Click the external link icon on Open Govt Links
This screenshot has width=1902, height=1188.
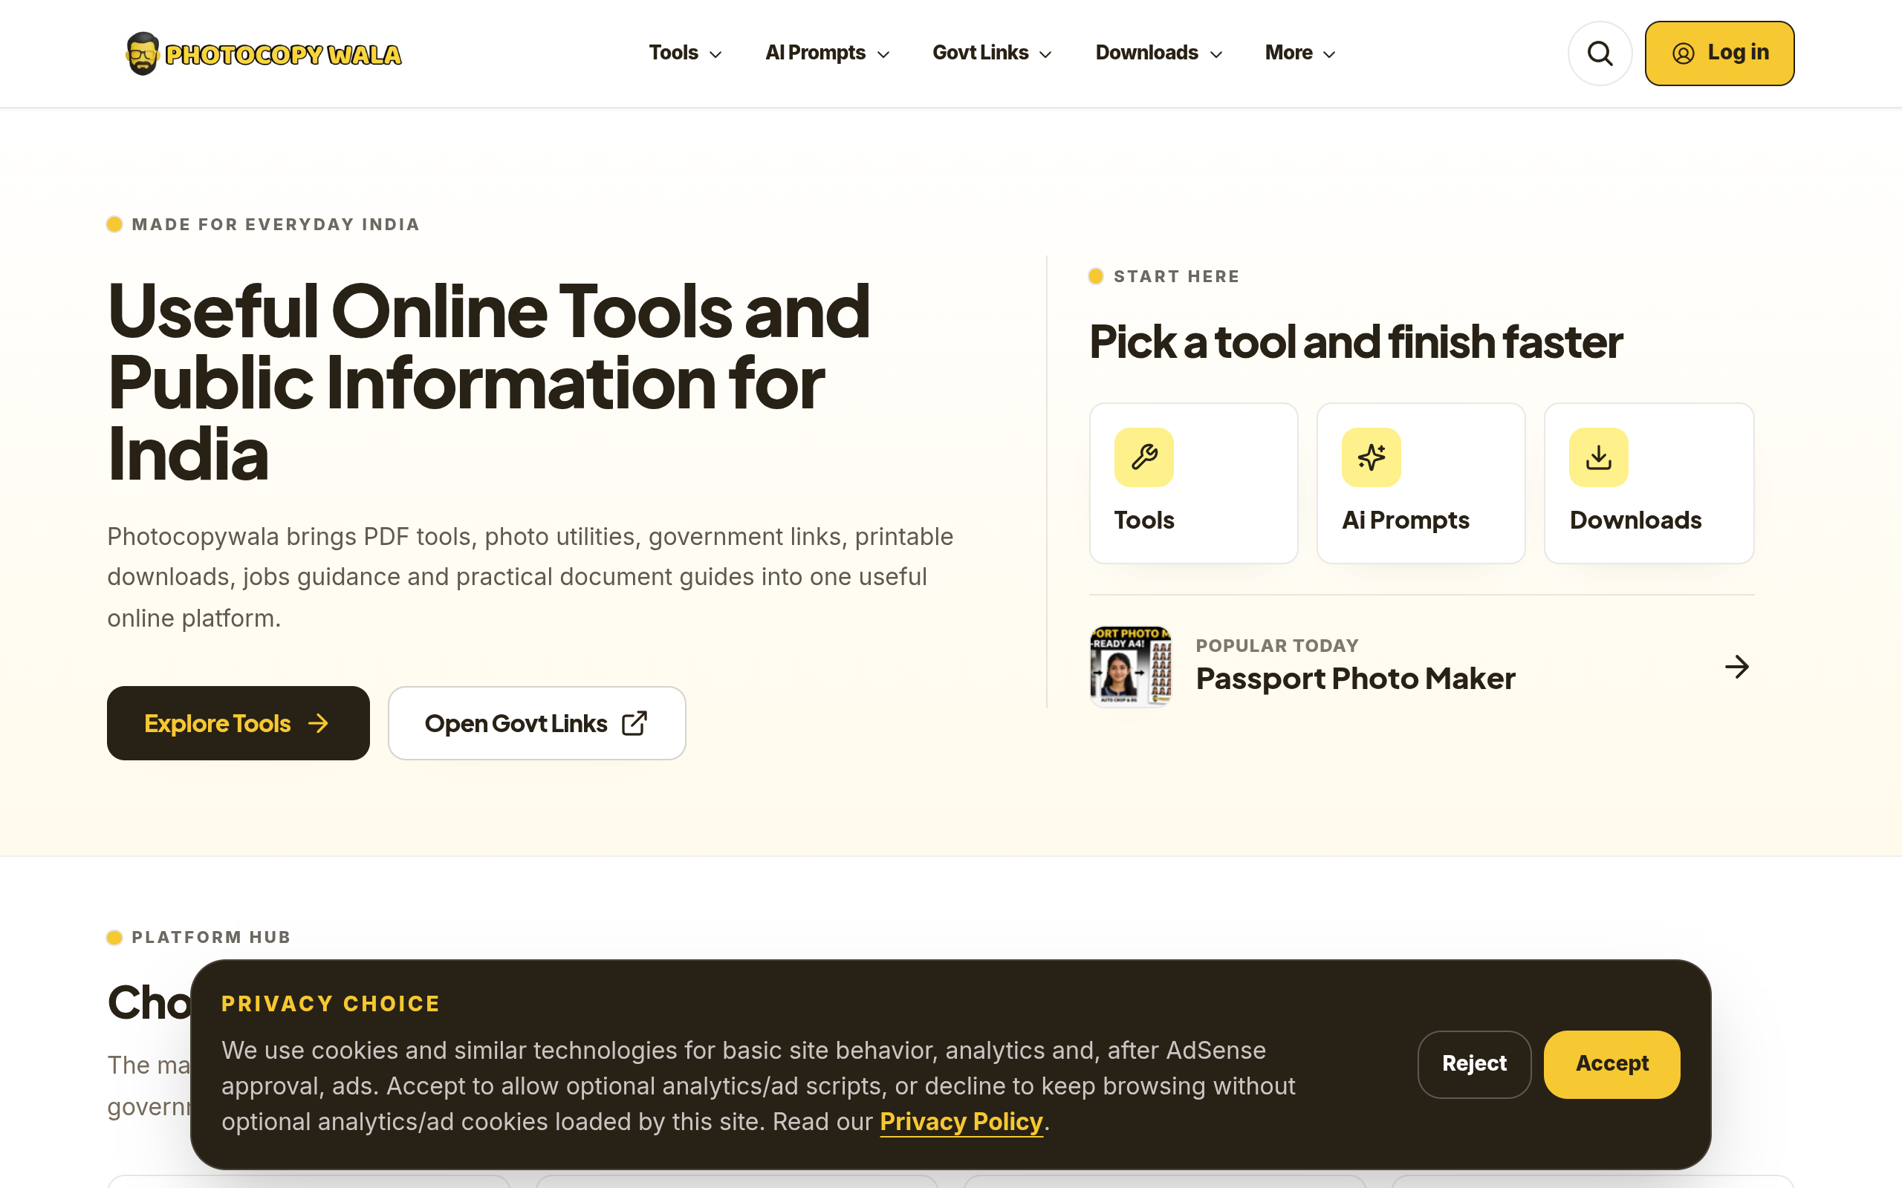[x=634, y=723]
